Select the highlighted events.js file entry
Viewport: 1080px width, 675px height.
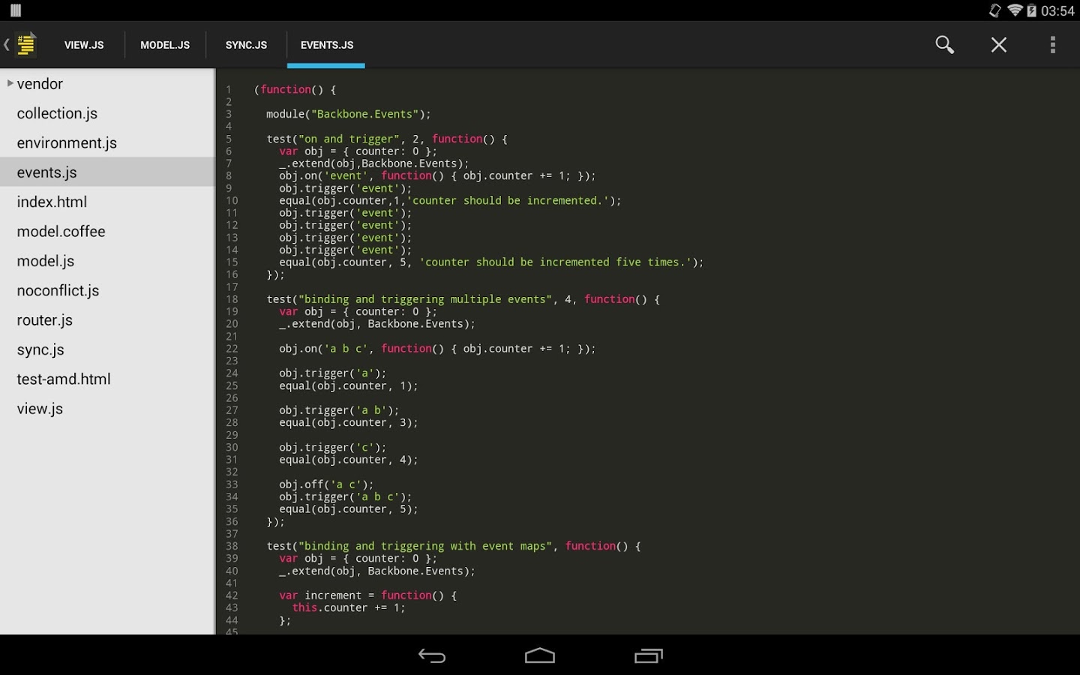[46, 172]
